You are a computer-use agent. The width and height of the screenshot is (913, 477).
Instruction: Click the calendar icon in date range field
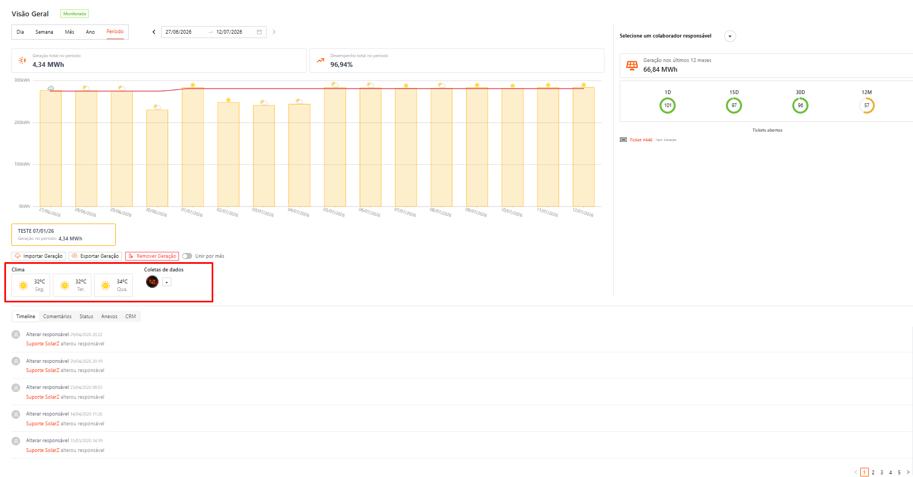pos(260,32)
